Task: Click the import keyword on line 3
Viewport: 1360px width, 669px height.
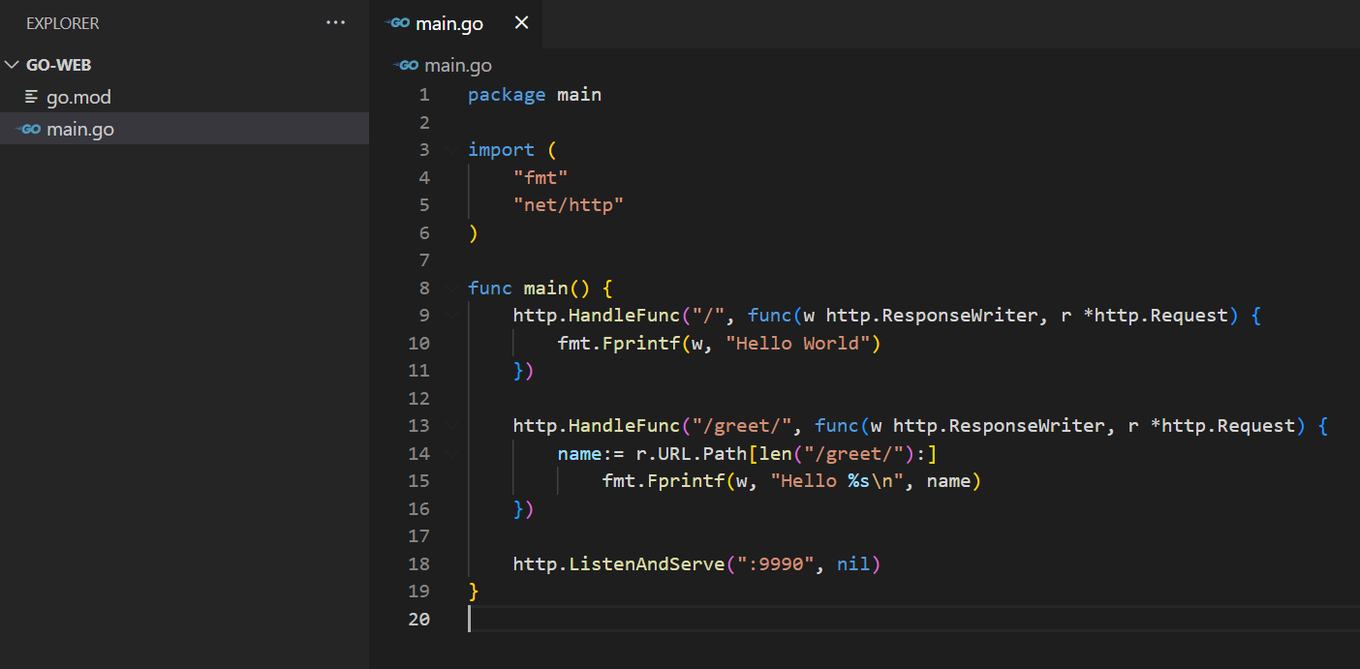Action: (x=501, y=150)
